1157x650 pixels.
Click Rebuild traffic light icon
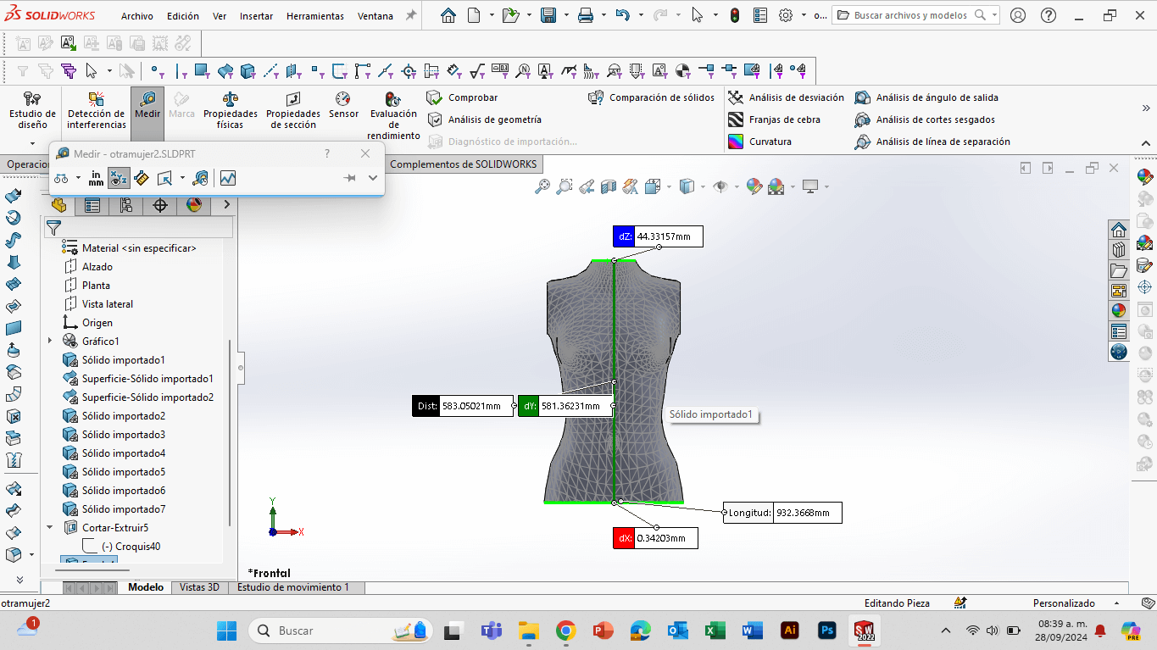click(734, 15)
